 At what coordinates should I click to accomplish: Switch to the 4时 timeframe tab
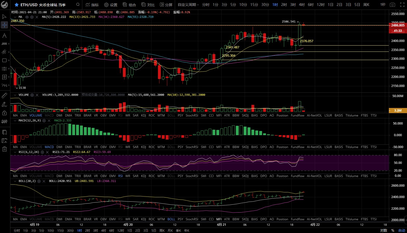[x=302, y=5]
